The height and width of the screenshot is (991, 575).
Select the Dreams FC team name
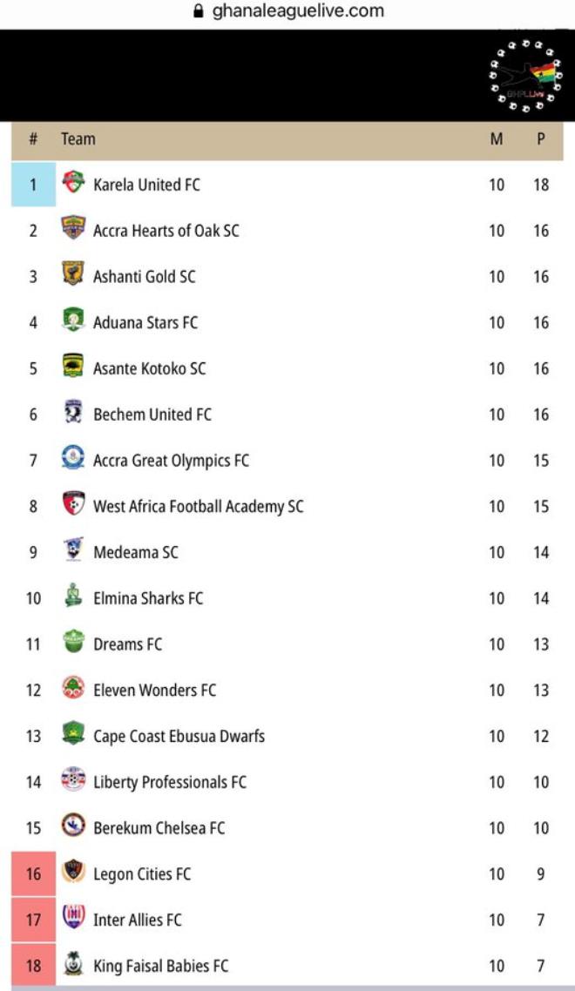point(128,644)
